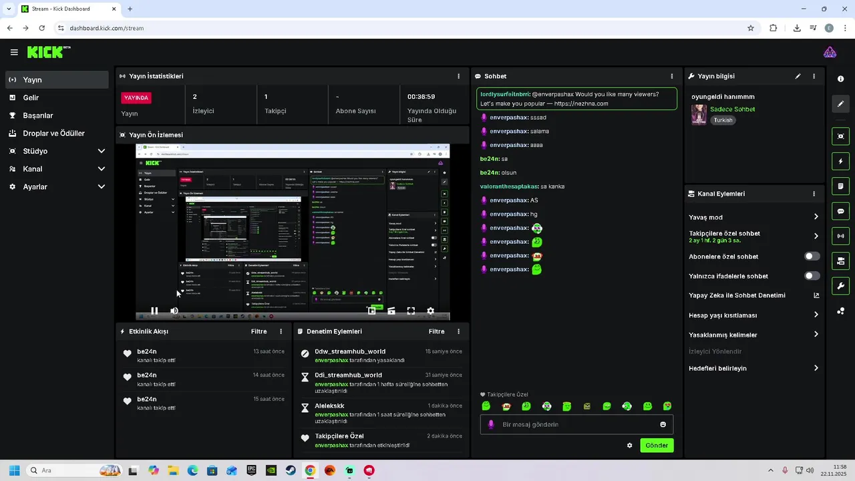Open stream preview player settings gear
Image resolution: width=855 pixels, height=481 pixels.
tap(430, 311)
